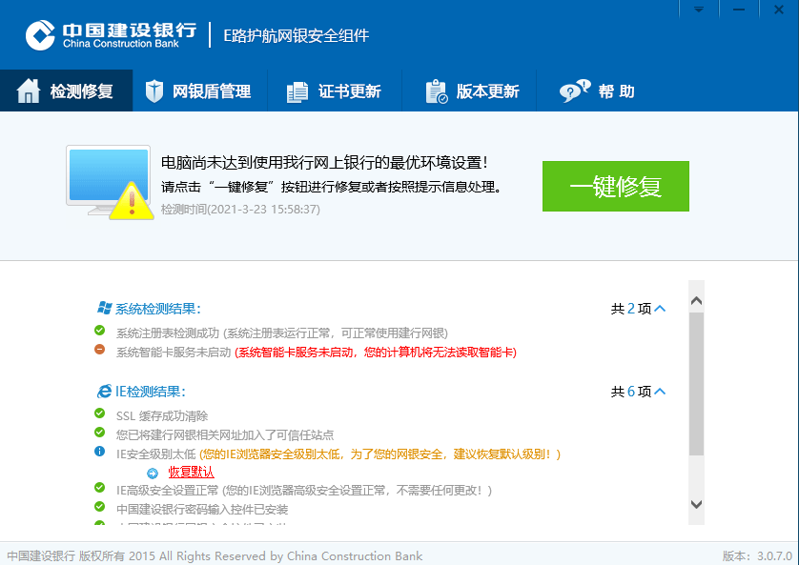Click the 共 2 项 count label
The height and width of the screenshot is (565, 799).
[x=631, y=309]
